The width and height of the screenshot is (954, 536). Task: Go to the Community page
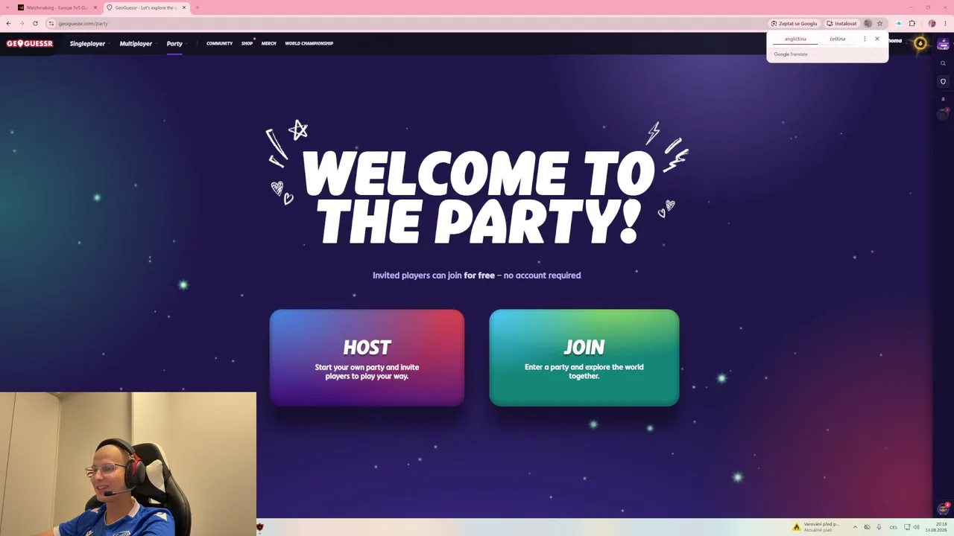[219, 43]
